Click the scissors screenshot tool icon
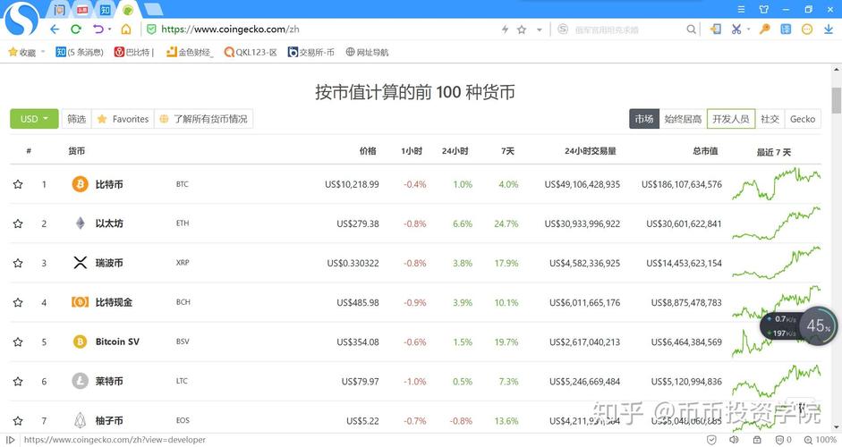Screen dimensions: 842x447 point(736,30)
